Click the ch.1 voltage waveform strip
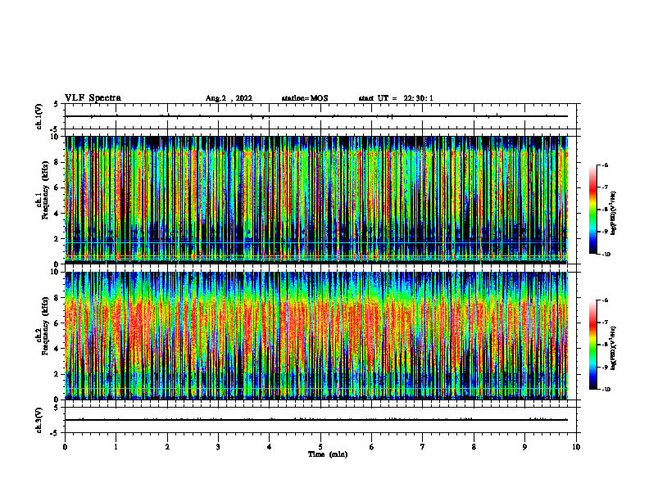Viewport: 649px width, 501px height. [320, 116]
